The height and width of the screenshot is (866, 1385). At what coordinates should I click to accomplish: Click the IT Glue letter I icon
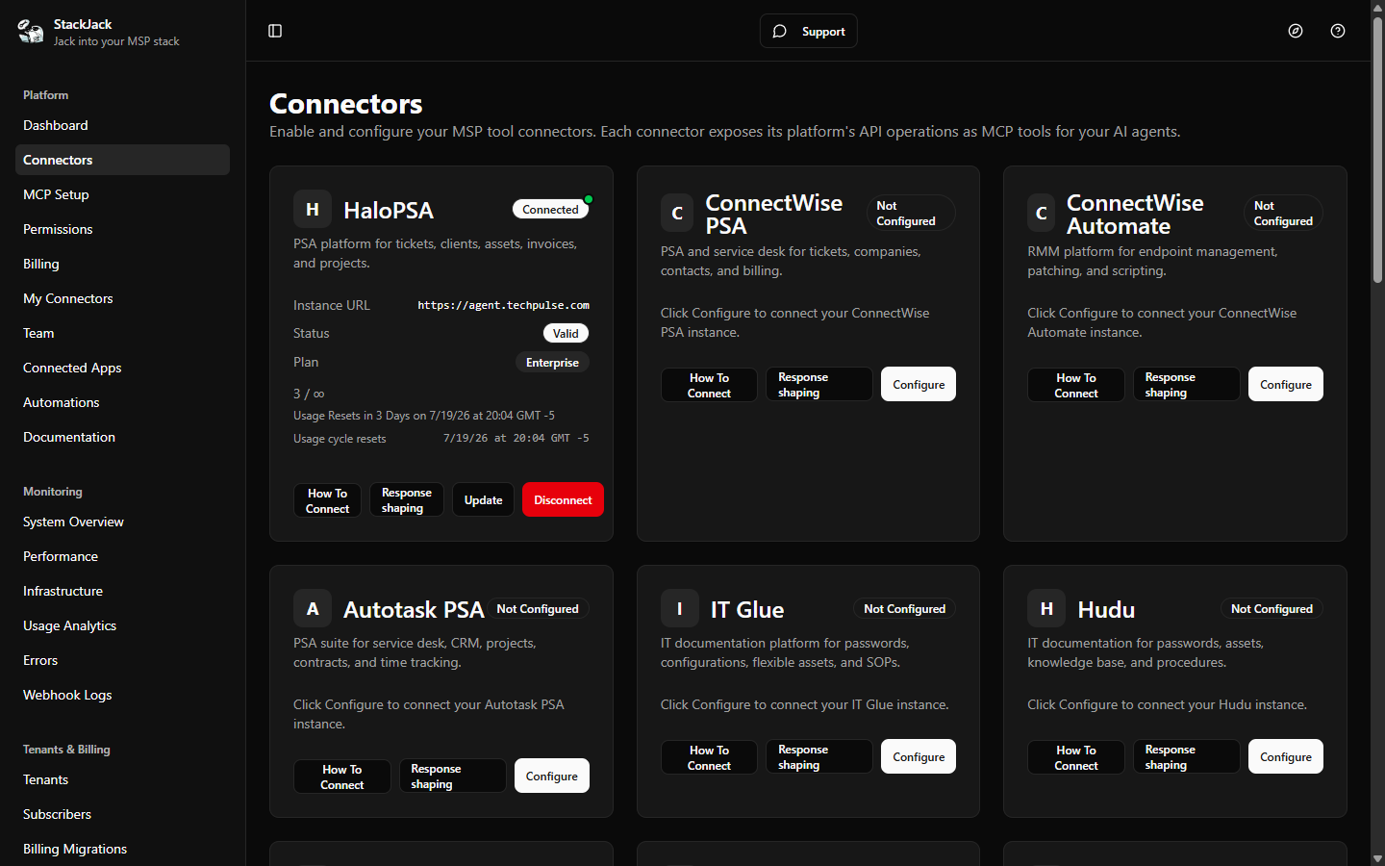(x=680, y=608)
